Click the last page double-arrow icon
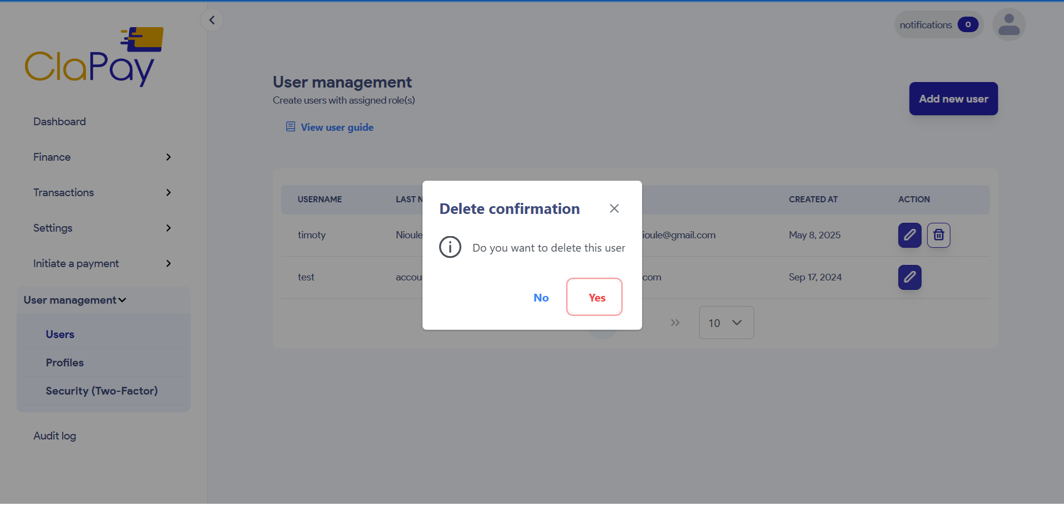Viewport: 1064px width, 506px height. click(x=675, y=323)
